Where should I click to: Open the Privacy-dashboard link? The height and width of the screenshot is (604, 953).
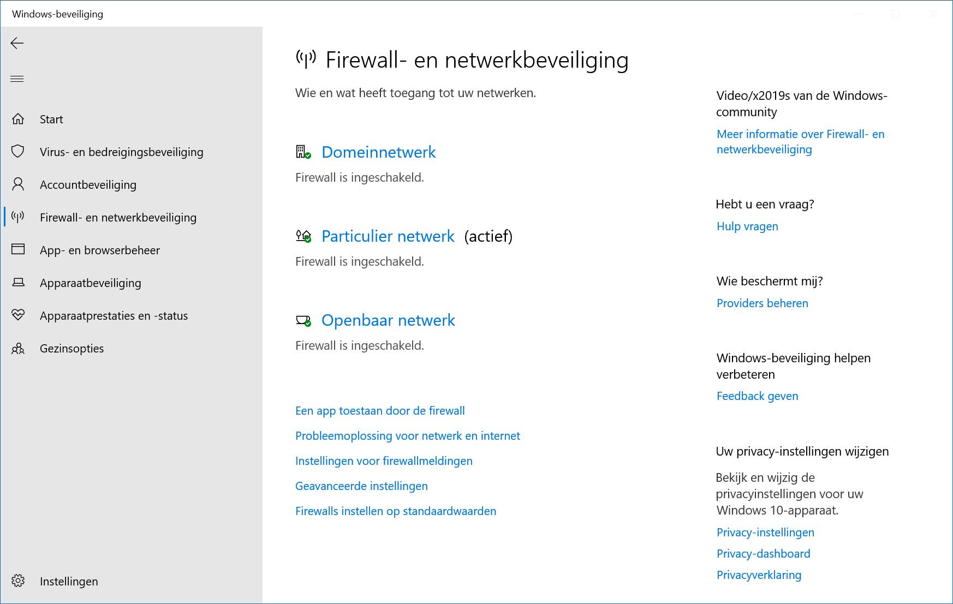pos(763,554)
